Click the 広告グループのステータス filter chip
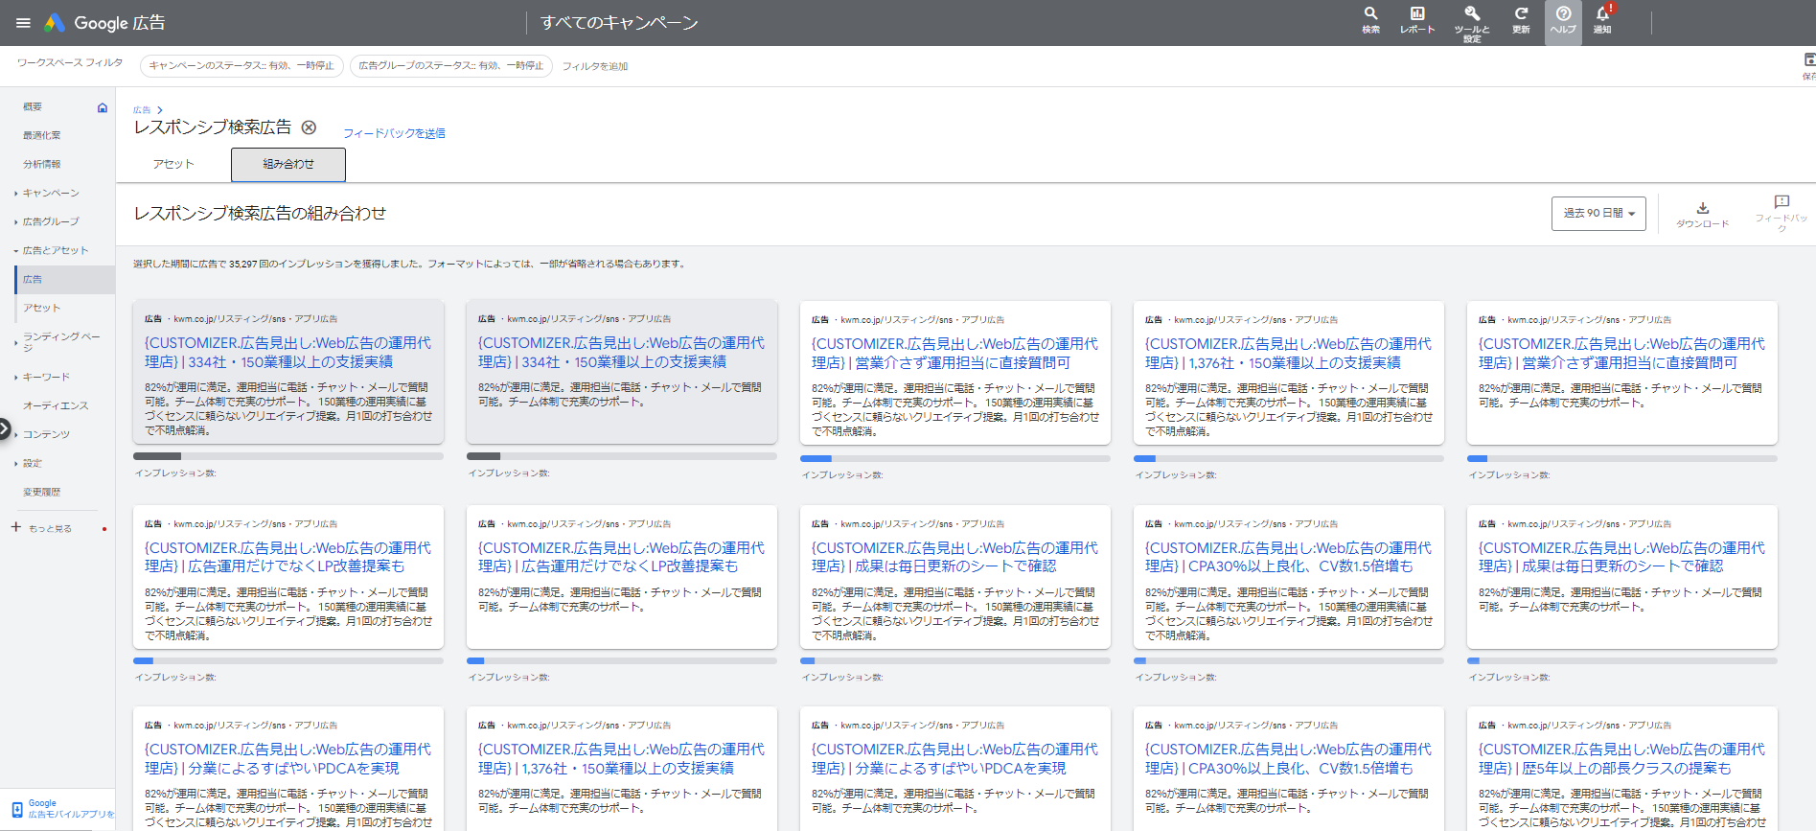The height and width of the screenshot is (831, 1816). click(x=451, y=65)
